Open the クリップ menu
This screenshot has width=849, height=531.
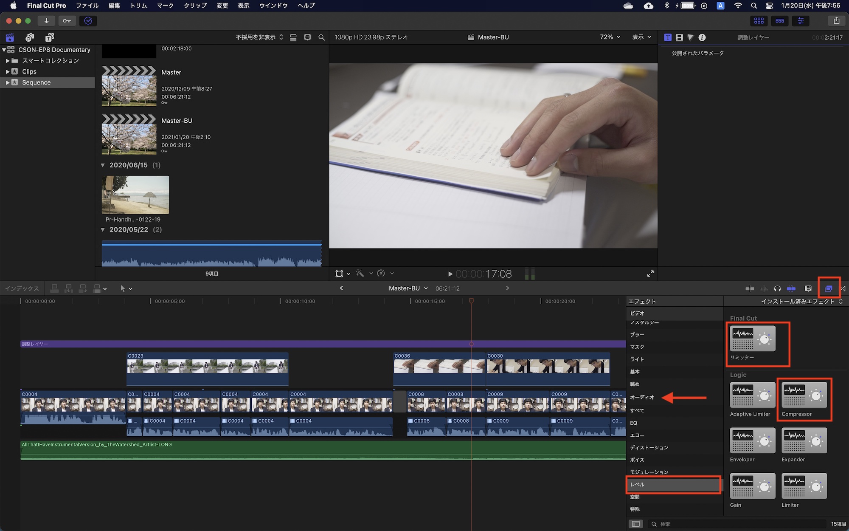(x=195, y=6)
